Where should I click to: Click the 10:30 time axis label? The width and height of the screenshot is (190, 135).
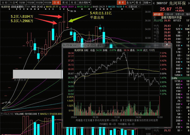coord(95,117)
